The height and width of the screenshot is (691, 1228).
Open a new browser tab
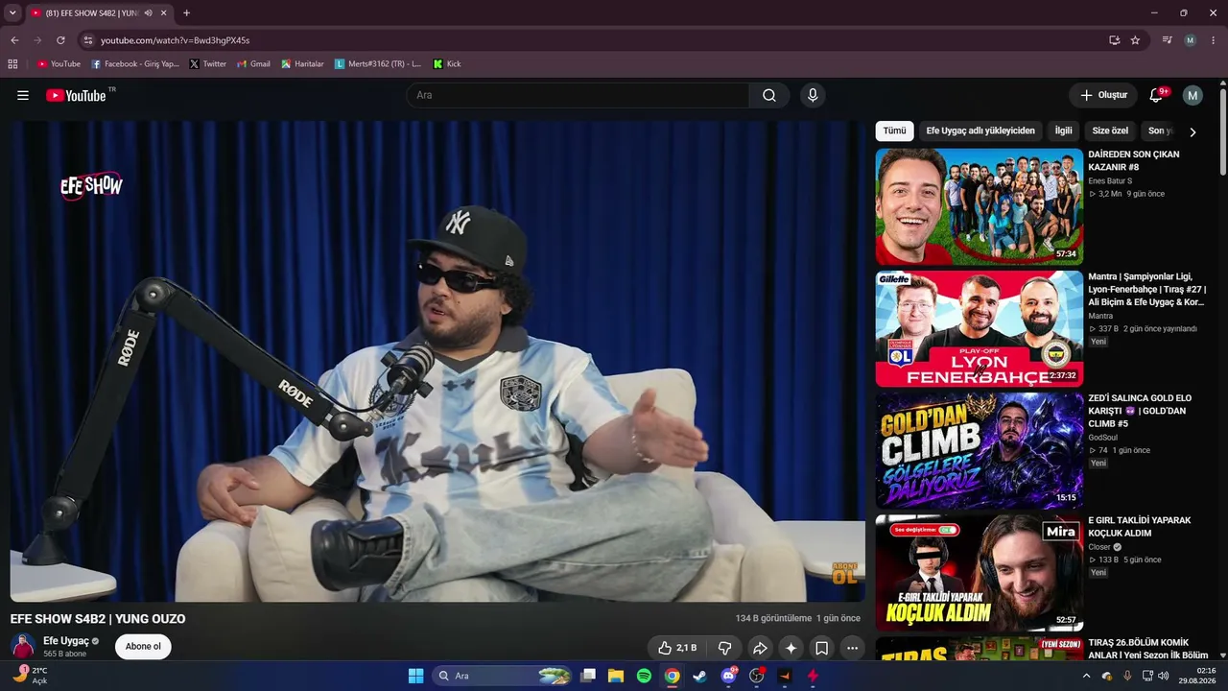[186, 13]
